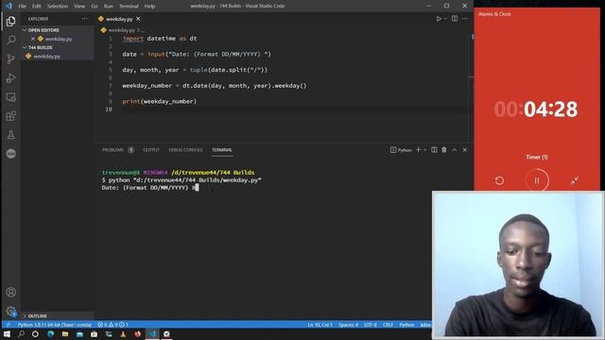Run the Python file with play button
Screen dimensions: 605x340
pos(439,19)
